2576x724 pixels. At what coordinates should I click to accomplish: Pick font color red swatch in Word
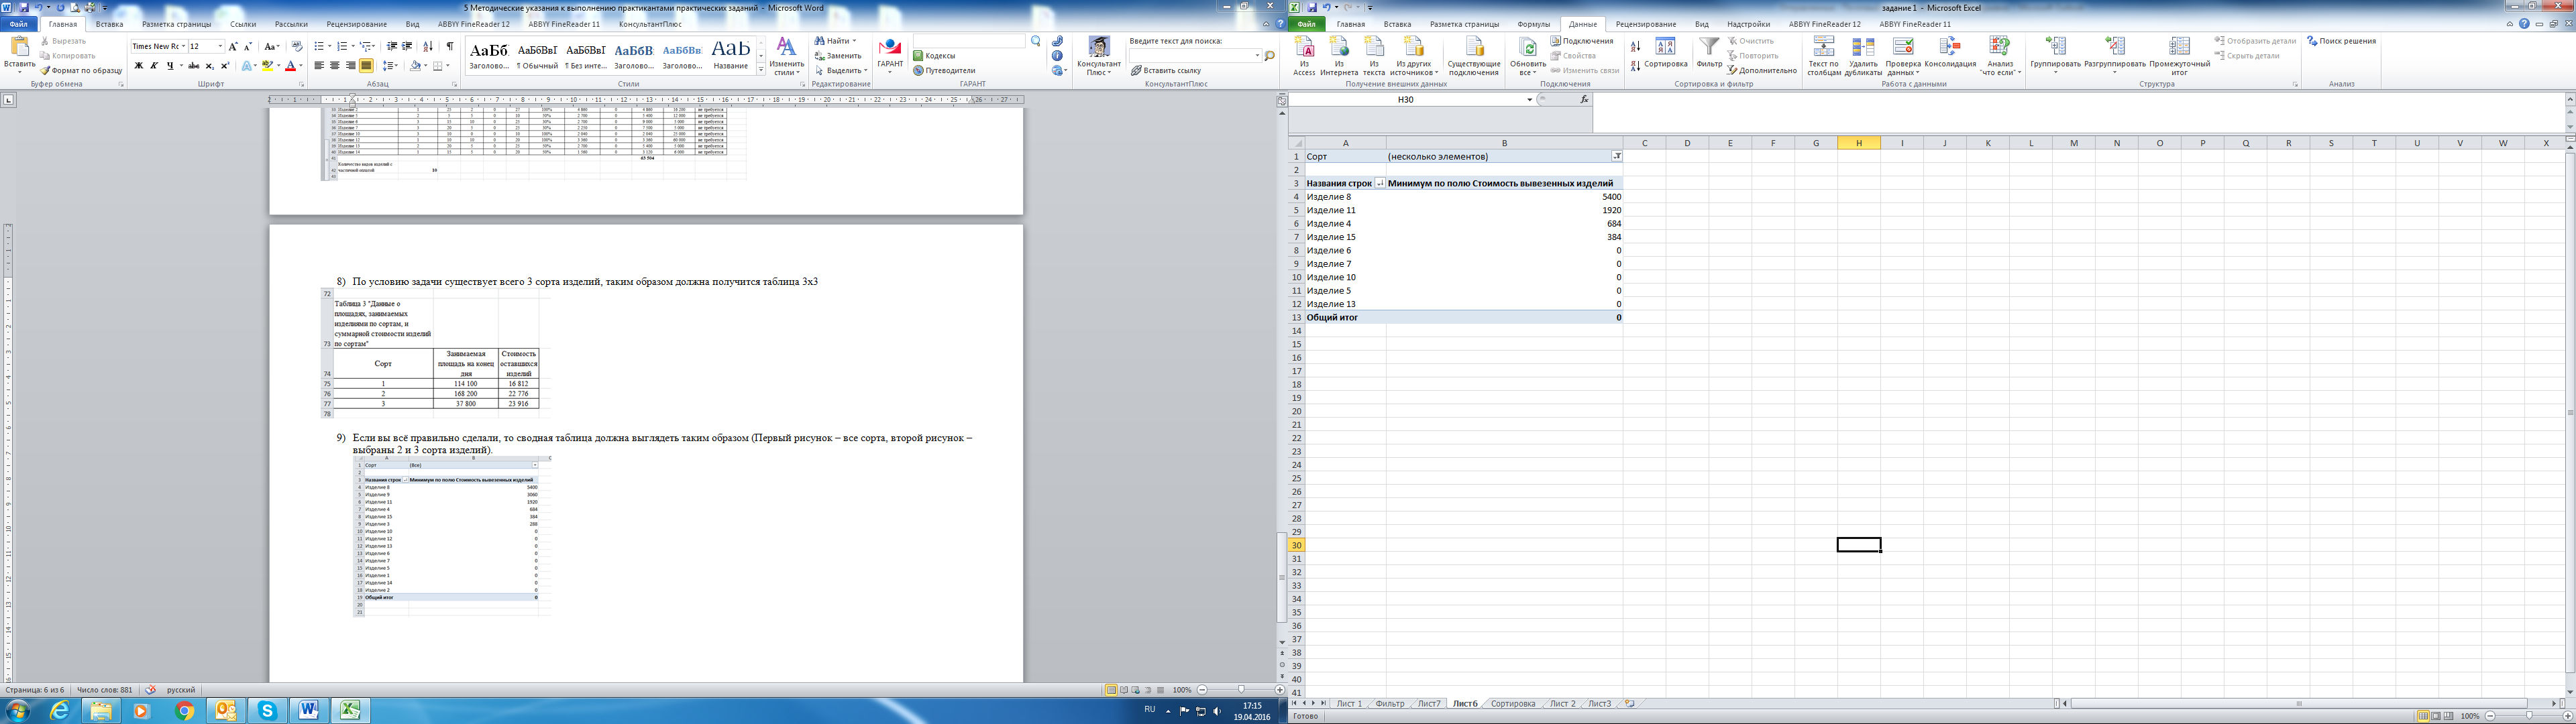click(290, 66)
